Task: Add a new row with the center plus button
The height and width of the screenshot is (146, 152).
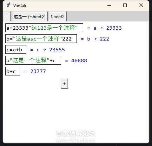Action: 65,83
